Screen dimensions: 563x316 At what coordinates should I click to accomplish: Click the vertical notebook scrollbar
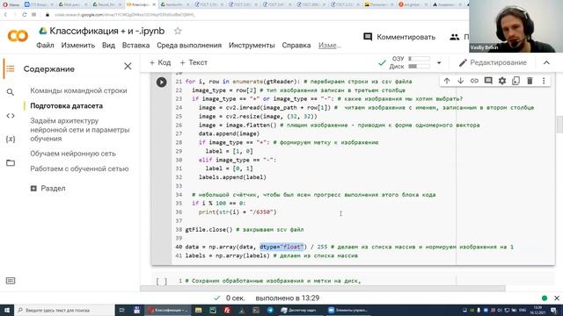tap(559, 125)
